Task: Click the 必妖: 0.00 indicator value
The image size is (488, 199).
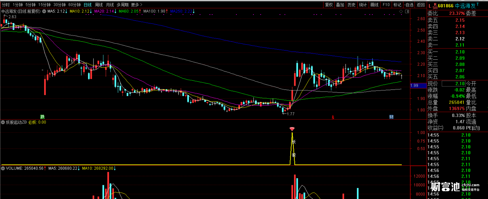Action: (37, 122)
